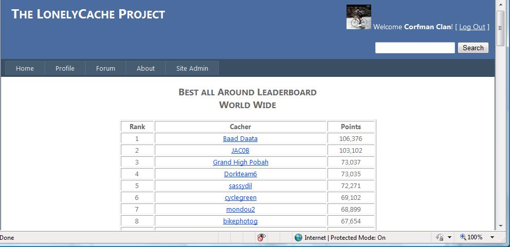This screenshot has height=247, width=510.
Task: Click the 69,102 points cell
Action: click(351, 197)
